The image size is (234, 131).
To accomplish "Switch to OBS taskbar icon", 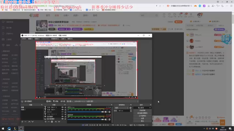I will tap(21, 128).
